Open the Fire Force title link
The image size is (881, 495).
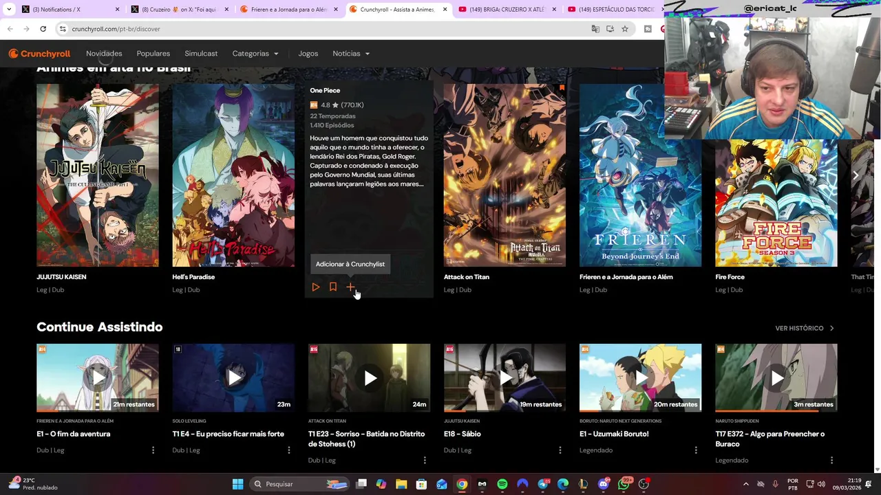click(x=730, y=277)
